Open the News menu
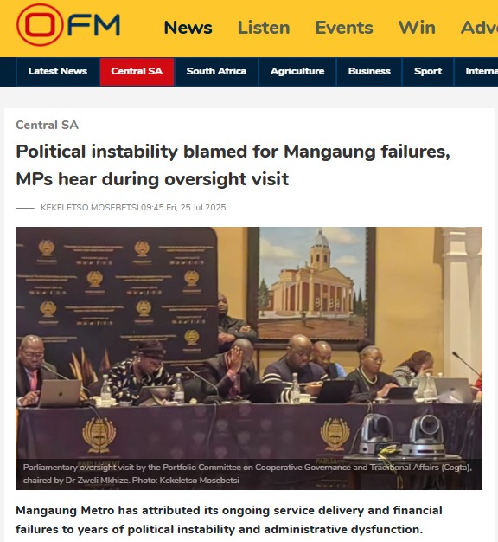 pyautogui.click(x=188, y=28)
